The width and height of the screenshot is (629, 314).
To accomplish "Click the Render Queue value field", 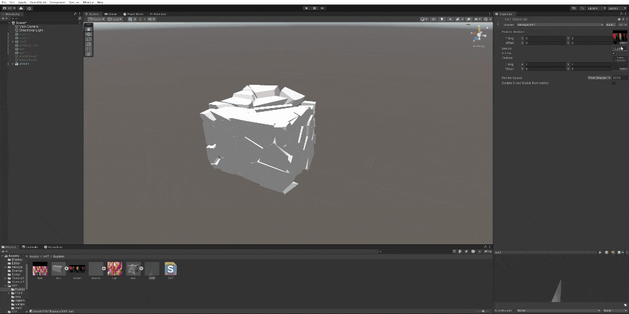I will (620, 78).
